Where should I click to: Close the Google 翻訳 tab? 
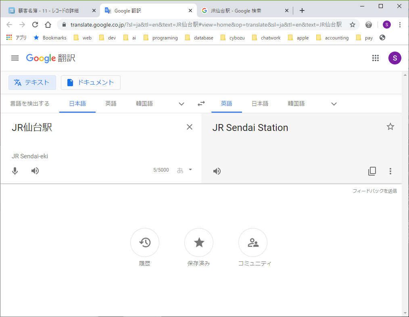click(190, 10)
